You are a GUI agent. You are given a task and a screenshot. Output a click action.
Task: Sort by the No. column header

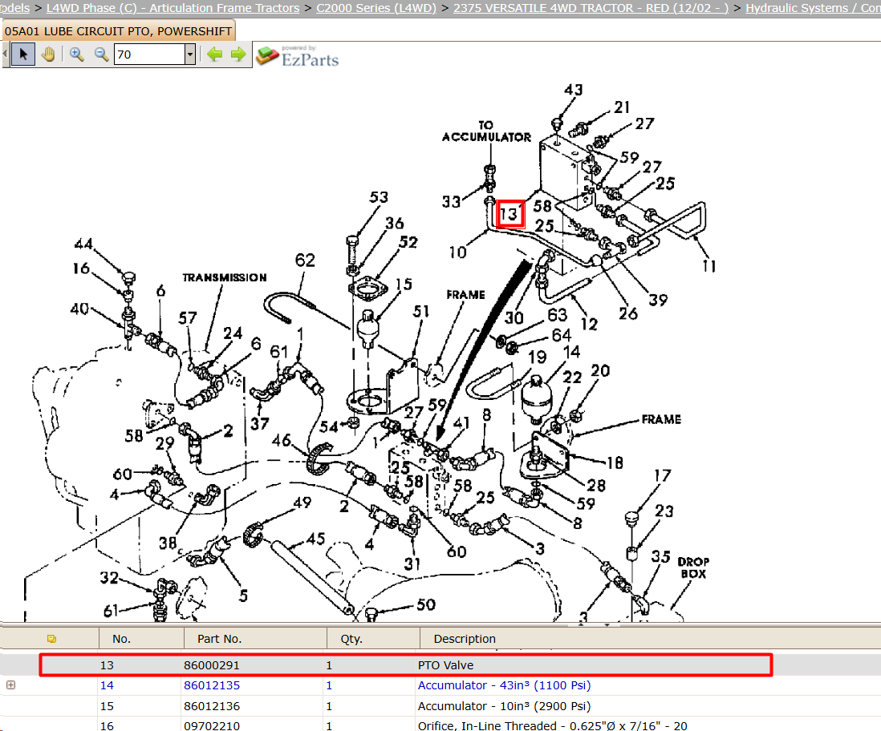pyautogui.click(x=121, y=639)
